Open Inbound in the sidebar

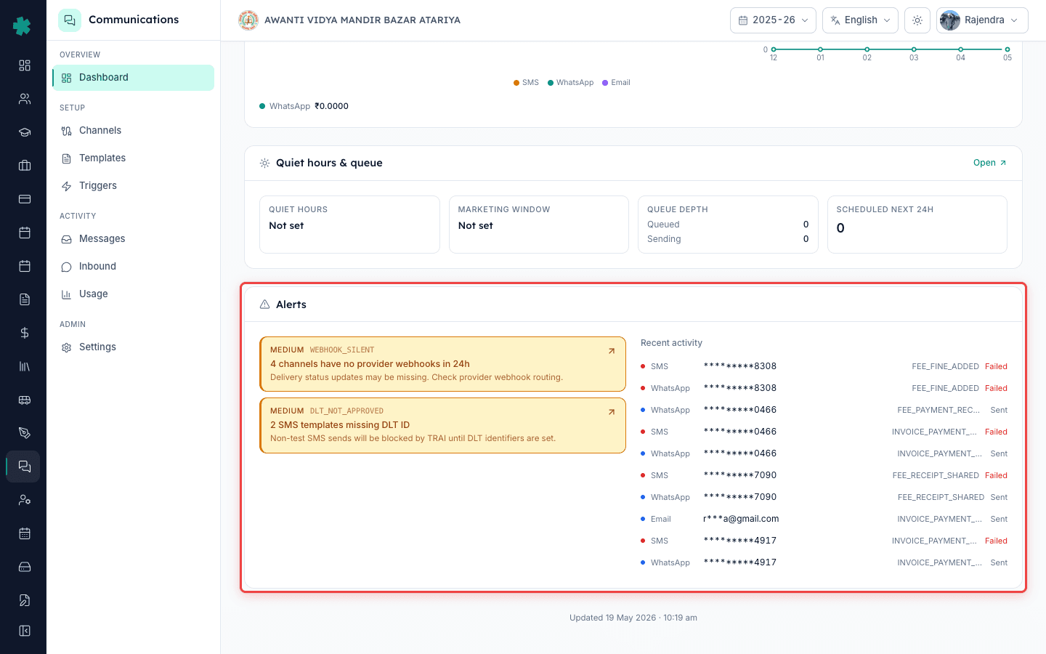coord(134,267)
